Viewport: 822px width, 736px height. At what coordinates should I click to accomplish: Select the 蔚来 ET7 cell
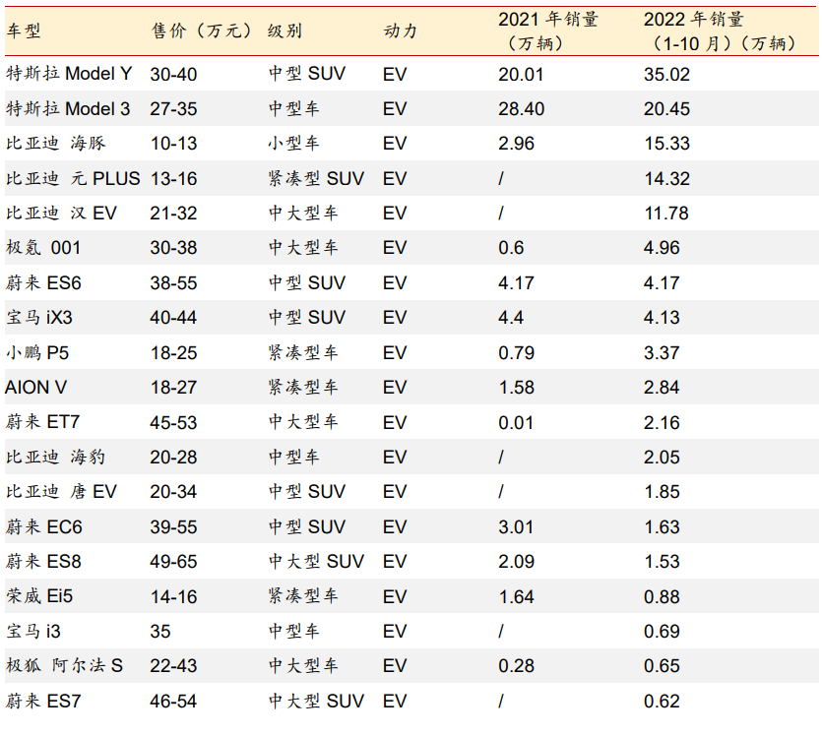point(42,422)
